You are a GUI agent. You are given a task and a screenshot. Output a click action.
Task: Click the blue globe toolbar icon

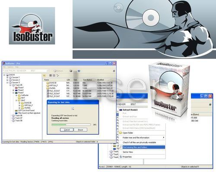[79, 71]
